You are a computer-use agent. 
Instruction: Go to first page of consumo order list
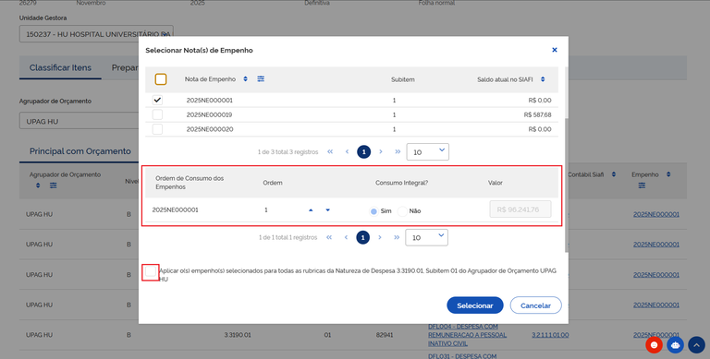pos(329,237)
